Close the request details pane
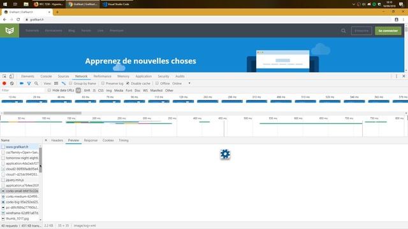The width and height of the screenshot is (408, 229). [x=46, y=140]
